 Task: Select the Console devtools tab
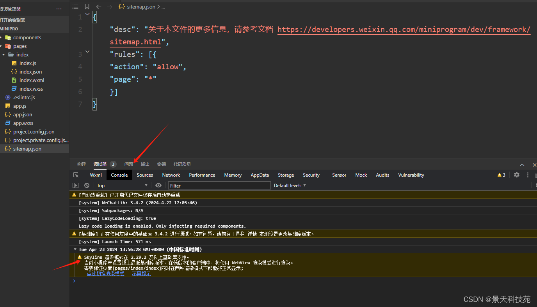[119, 175]
